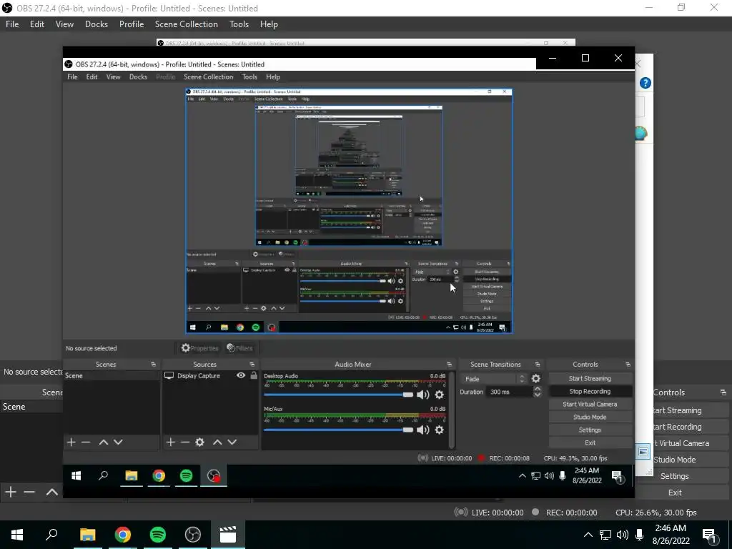Mute Mic/Aux speaker icon in front window
The height and width of the screenshot is (549, 732).
423,430
